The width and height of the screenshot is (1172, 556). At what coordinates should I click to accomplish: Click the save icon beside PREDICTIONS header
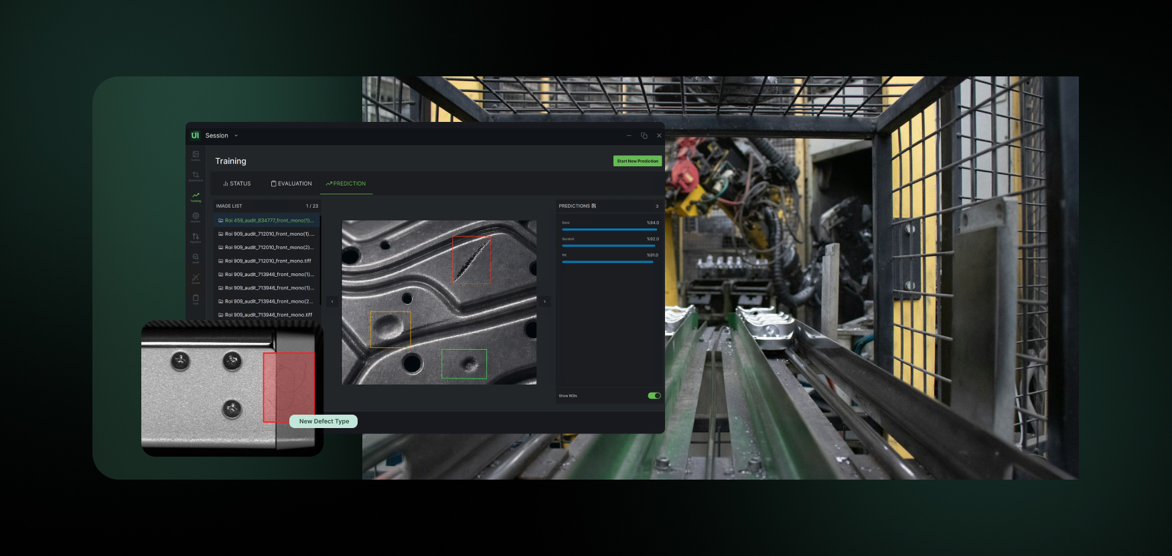[x=593, y=206]
